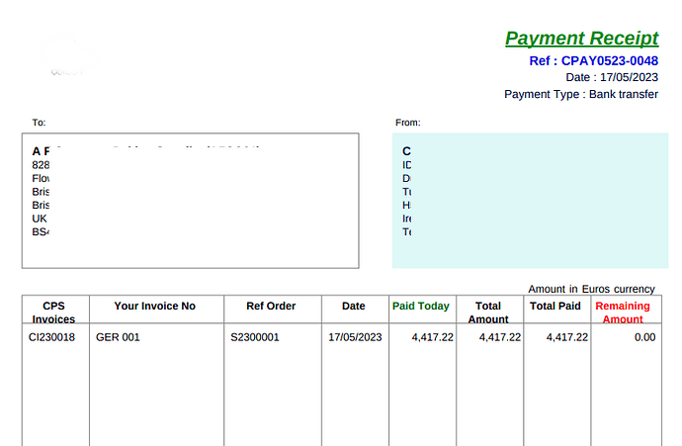
Task: Click the Paid Today value 4,417.22
Action: click(x=432, y=337)
